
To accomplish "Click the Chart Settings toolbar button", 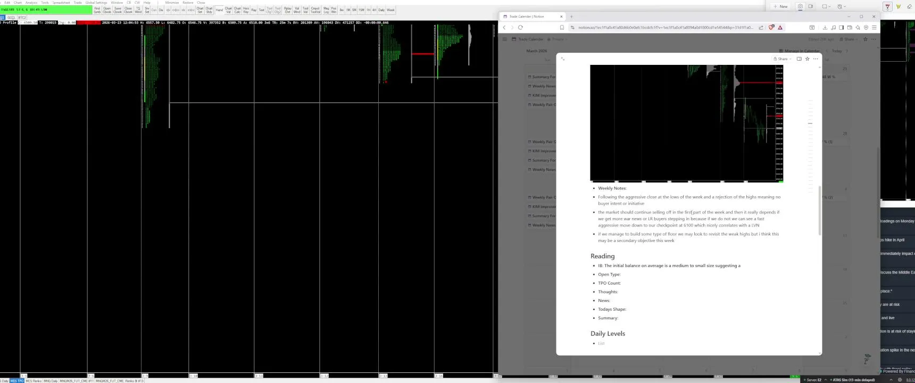I will 200,10.
